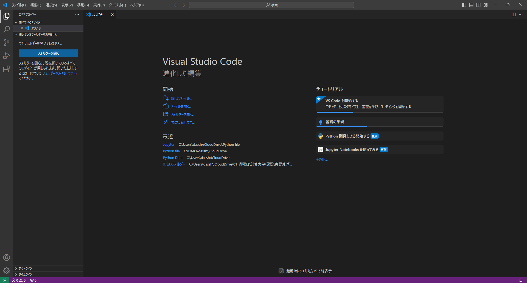Open the ターミナル(T) menu

[x=117, y=5]
